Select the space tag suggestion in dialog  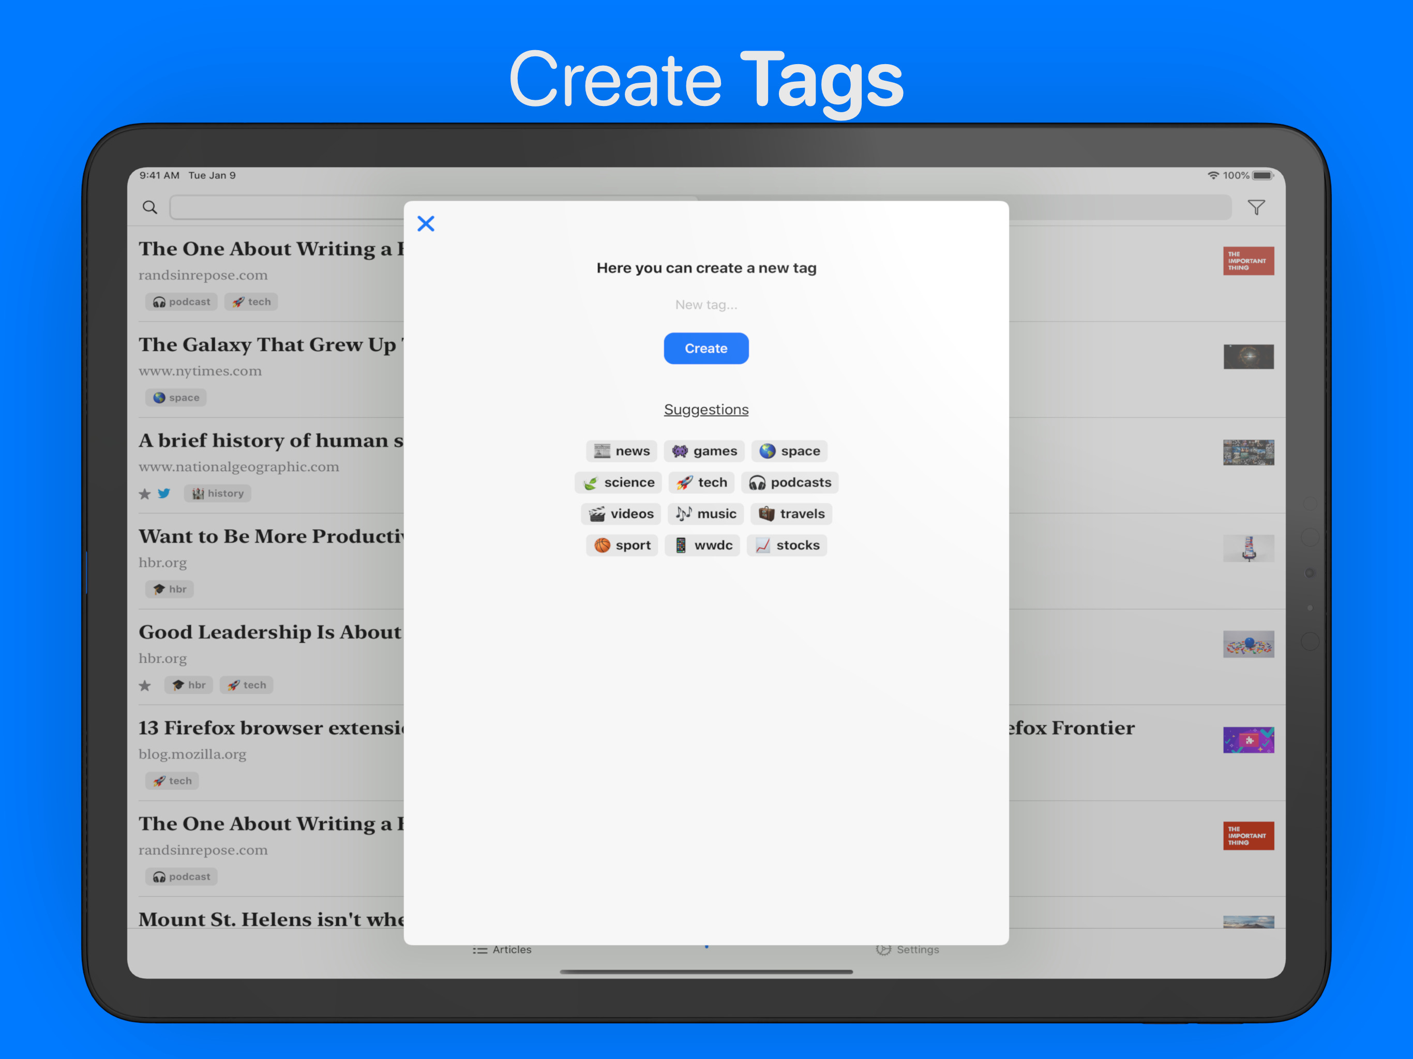[790, 451]
